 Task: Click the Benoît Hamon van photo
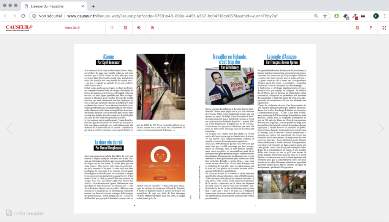[229, 86]
